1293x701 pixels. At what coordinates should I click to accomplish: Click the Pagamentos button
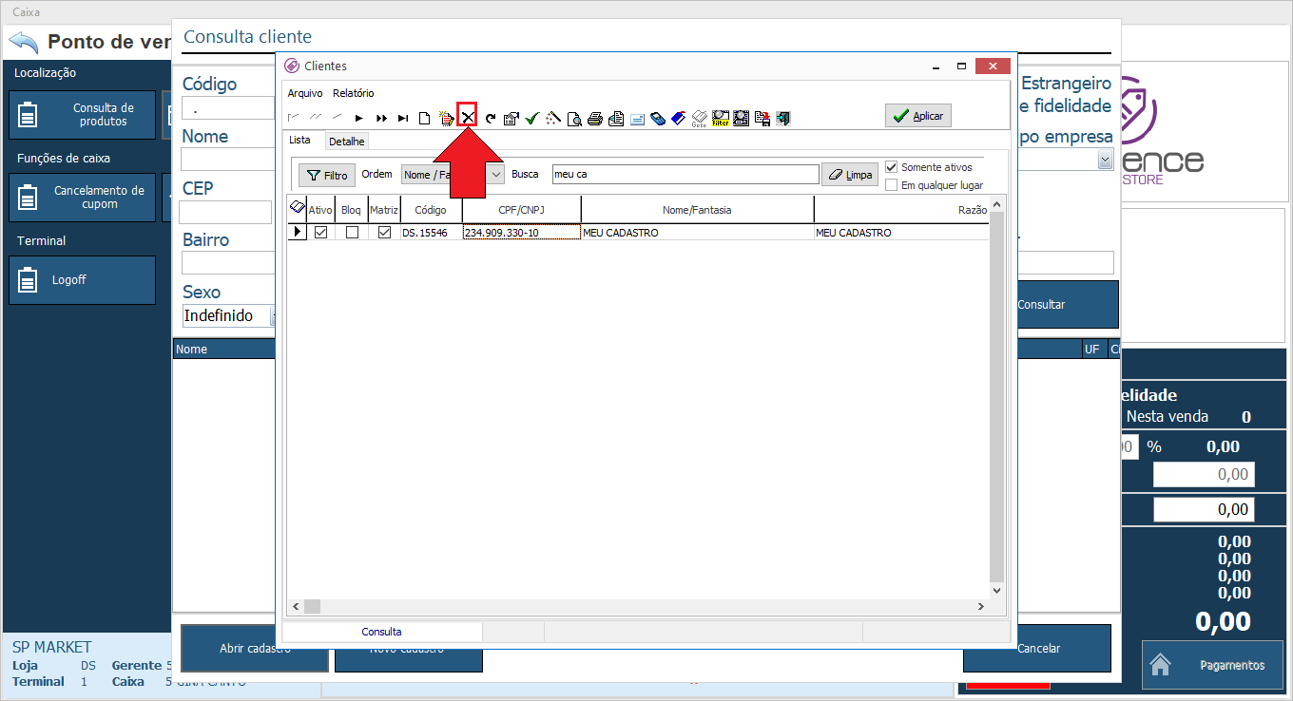(x=1213, y=665)
